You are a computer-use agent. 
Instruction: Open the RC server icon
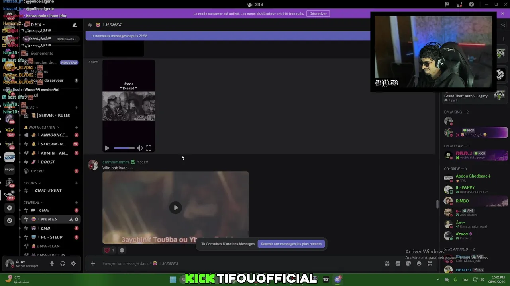[x=9, y=157]
